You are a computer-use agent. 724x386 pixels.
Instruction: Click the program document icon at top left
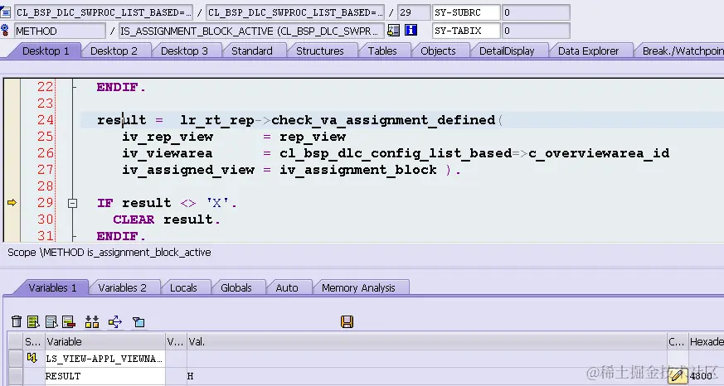pos(5,12)
